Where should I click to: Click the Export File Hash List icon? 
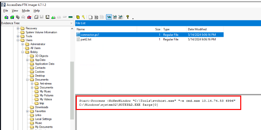coord(96,17)
